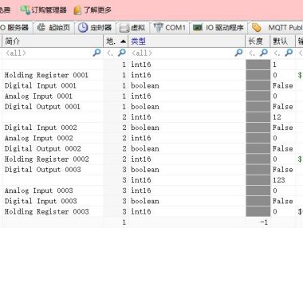Click the 了解更多 book icon
Screen dimensions: 303x287
[x=77, y=10]
